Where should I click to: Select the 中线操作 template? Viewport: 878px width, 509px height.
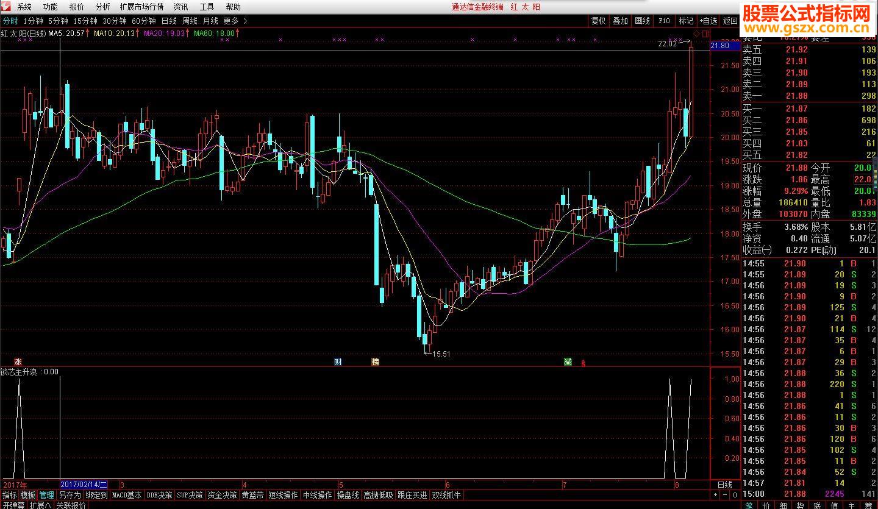317,495
